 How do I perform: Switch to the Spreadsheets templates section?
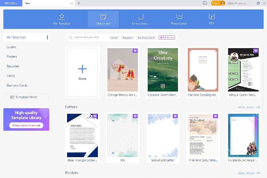(140, 19)
